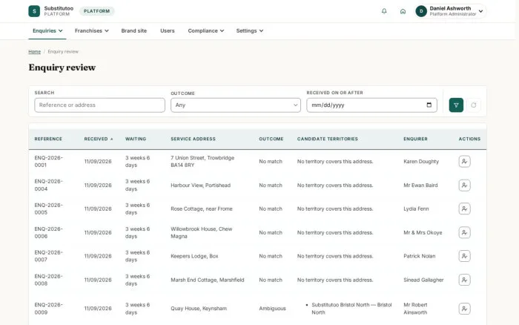Expand the Franchises menu

click(x=91, y=31)
